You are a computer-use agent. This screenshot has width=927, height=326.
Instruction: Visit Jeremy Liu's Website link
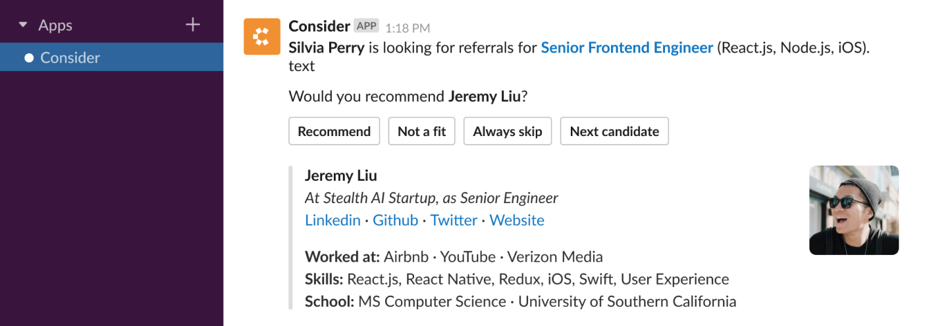point(517,220)
